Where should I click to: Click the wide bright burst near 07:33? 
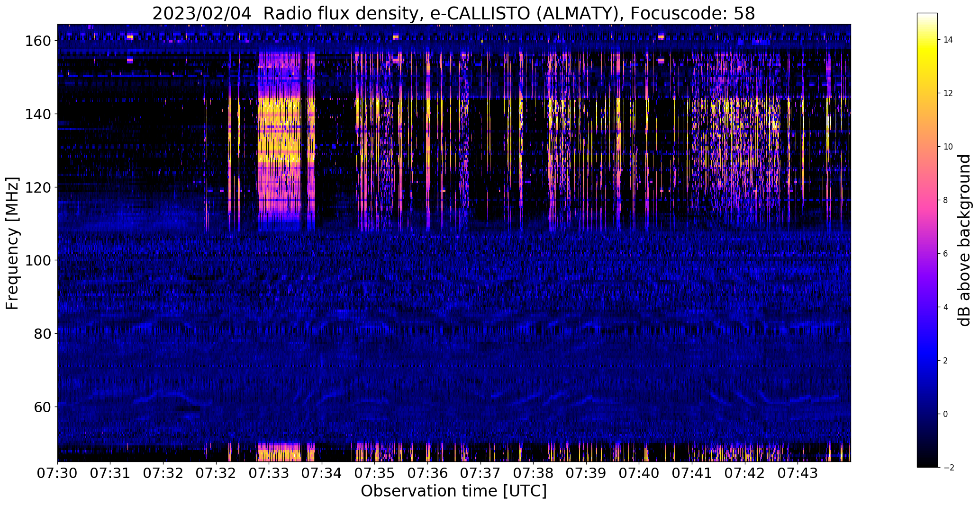tap(279, 142)
